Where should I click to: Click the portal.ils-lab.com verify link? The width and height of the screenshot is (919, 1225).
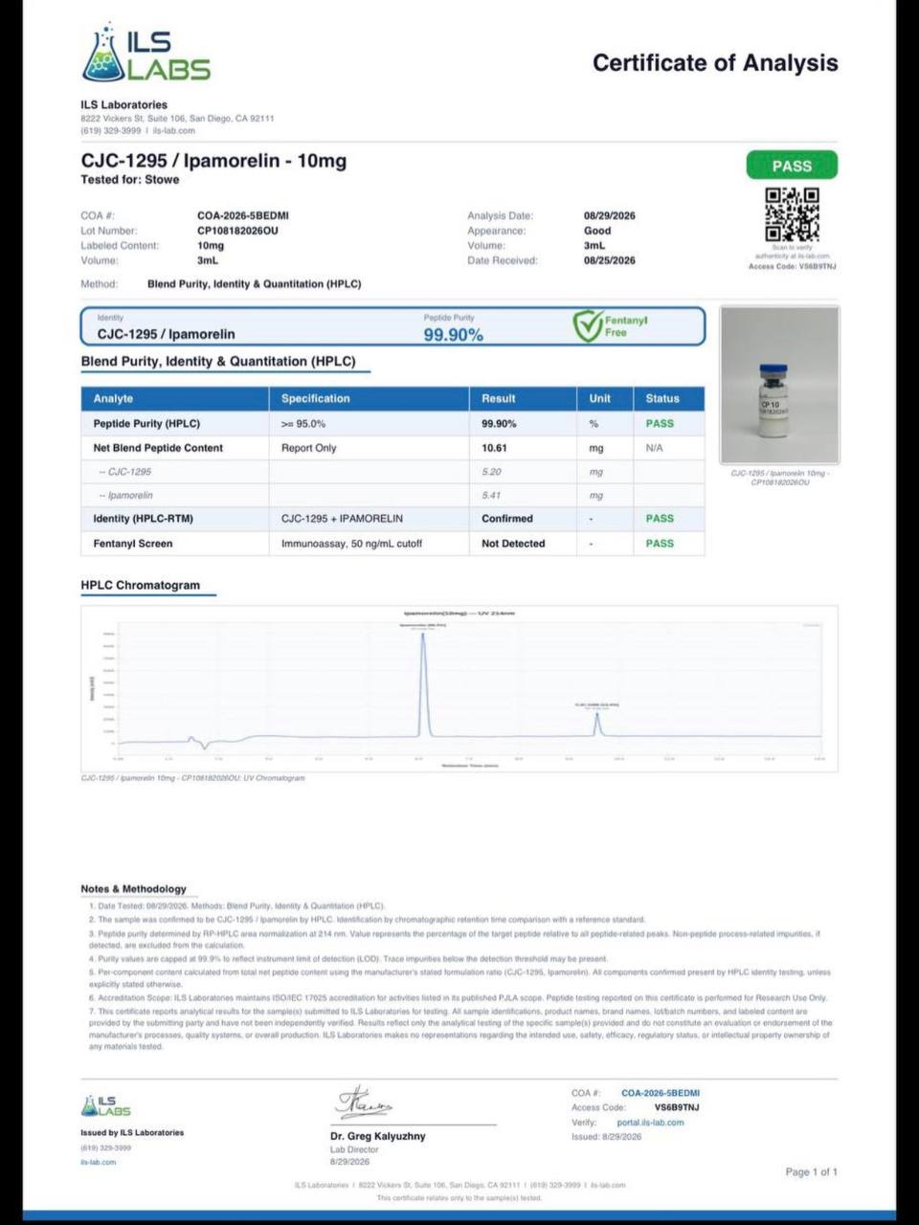[650, 1123]
